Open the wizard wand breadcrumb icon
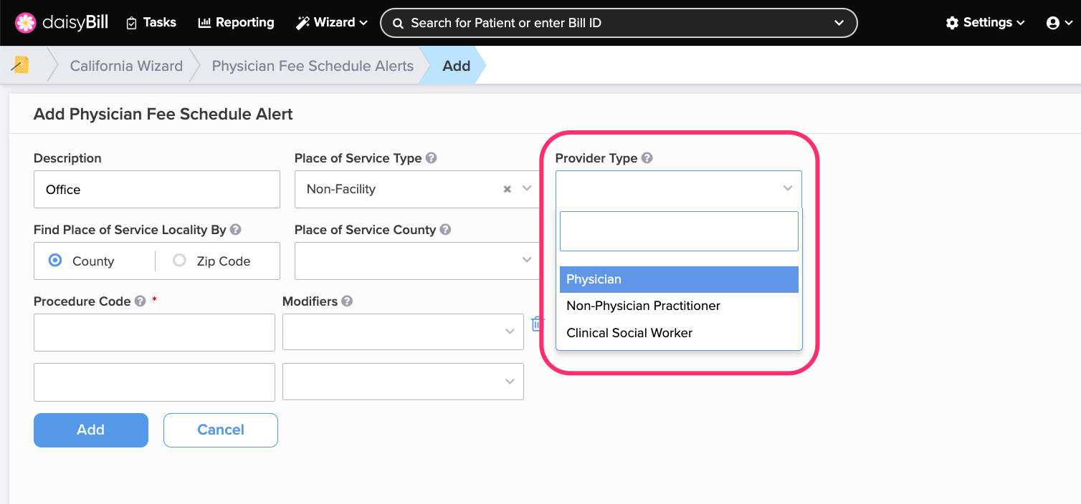 pos(21,65)
